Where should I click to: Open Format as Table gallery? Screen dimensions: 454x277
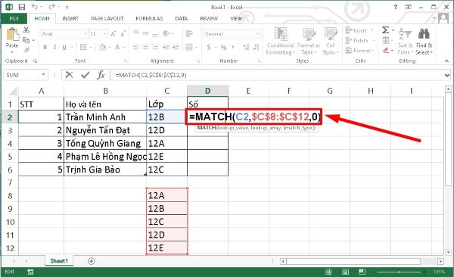(309, 41)
